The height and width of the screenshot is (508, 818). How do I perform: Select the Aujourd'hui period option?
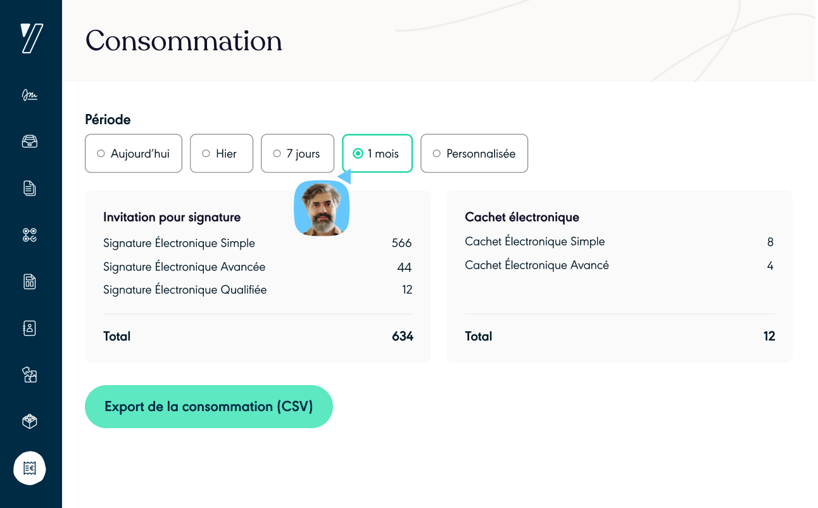click(x=134, y=153)
